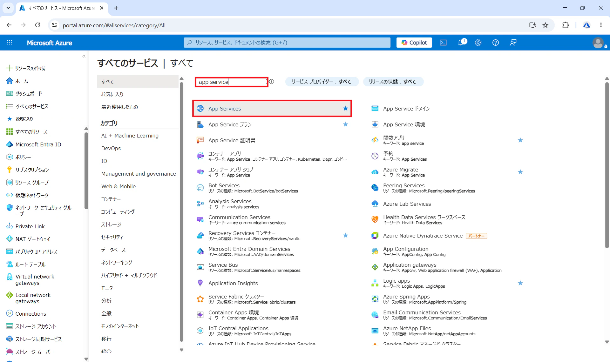Click the App Service プラン service icon
The height and width of the screenshot is (362, 610).
pyautogui.click(x=200, y=124)
